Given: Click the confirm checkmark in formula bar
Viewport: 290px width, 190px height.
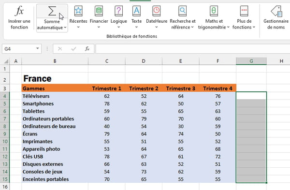Looking at the screenshot, I should pyautogui.click(x=73, y=49).
